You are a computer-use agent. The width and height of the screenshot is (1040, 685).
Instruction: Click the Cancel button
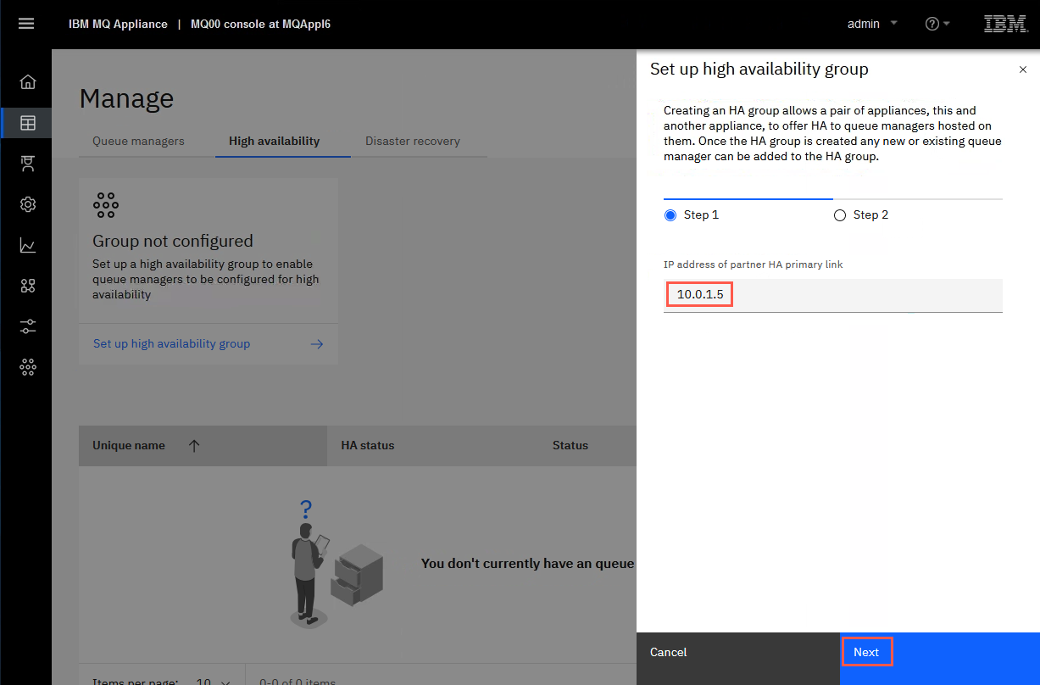click(738, 659)
